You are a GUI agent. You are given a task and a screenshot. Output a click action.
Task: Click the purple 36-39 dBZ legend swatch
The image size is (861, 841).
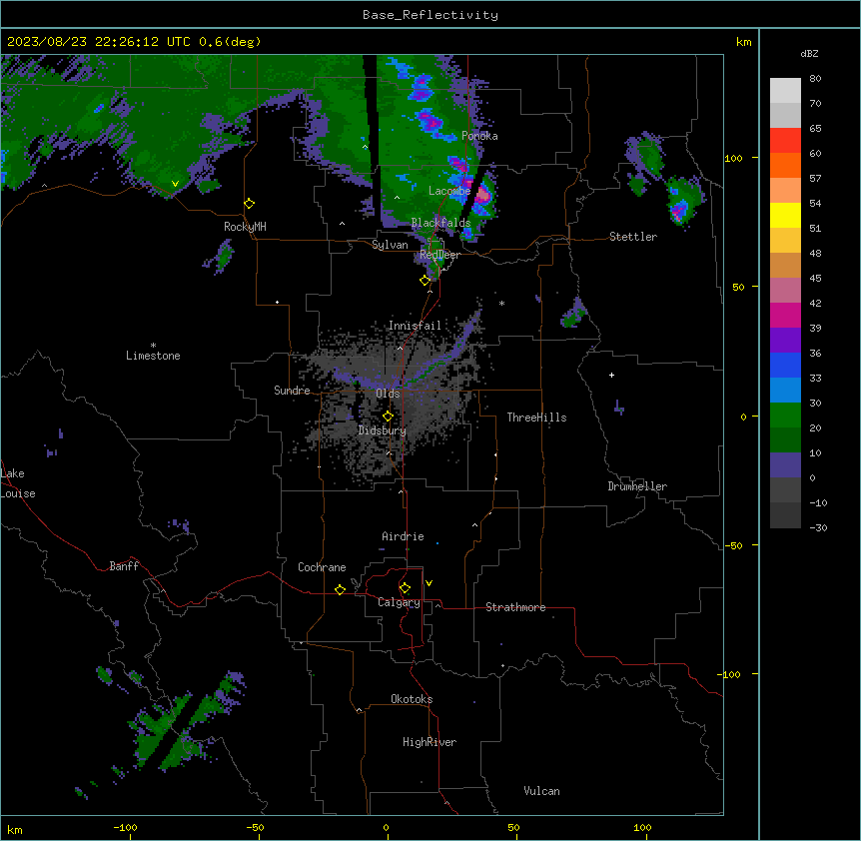click(785, 341)
